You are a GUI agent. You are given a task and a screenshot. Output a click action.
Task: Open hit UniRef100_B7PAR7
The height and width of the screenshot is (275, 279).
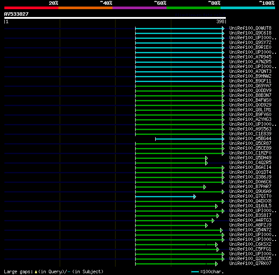pyautogui.click(x=250, y=187)
